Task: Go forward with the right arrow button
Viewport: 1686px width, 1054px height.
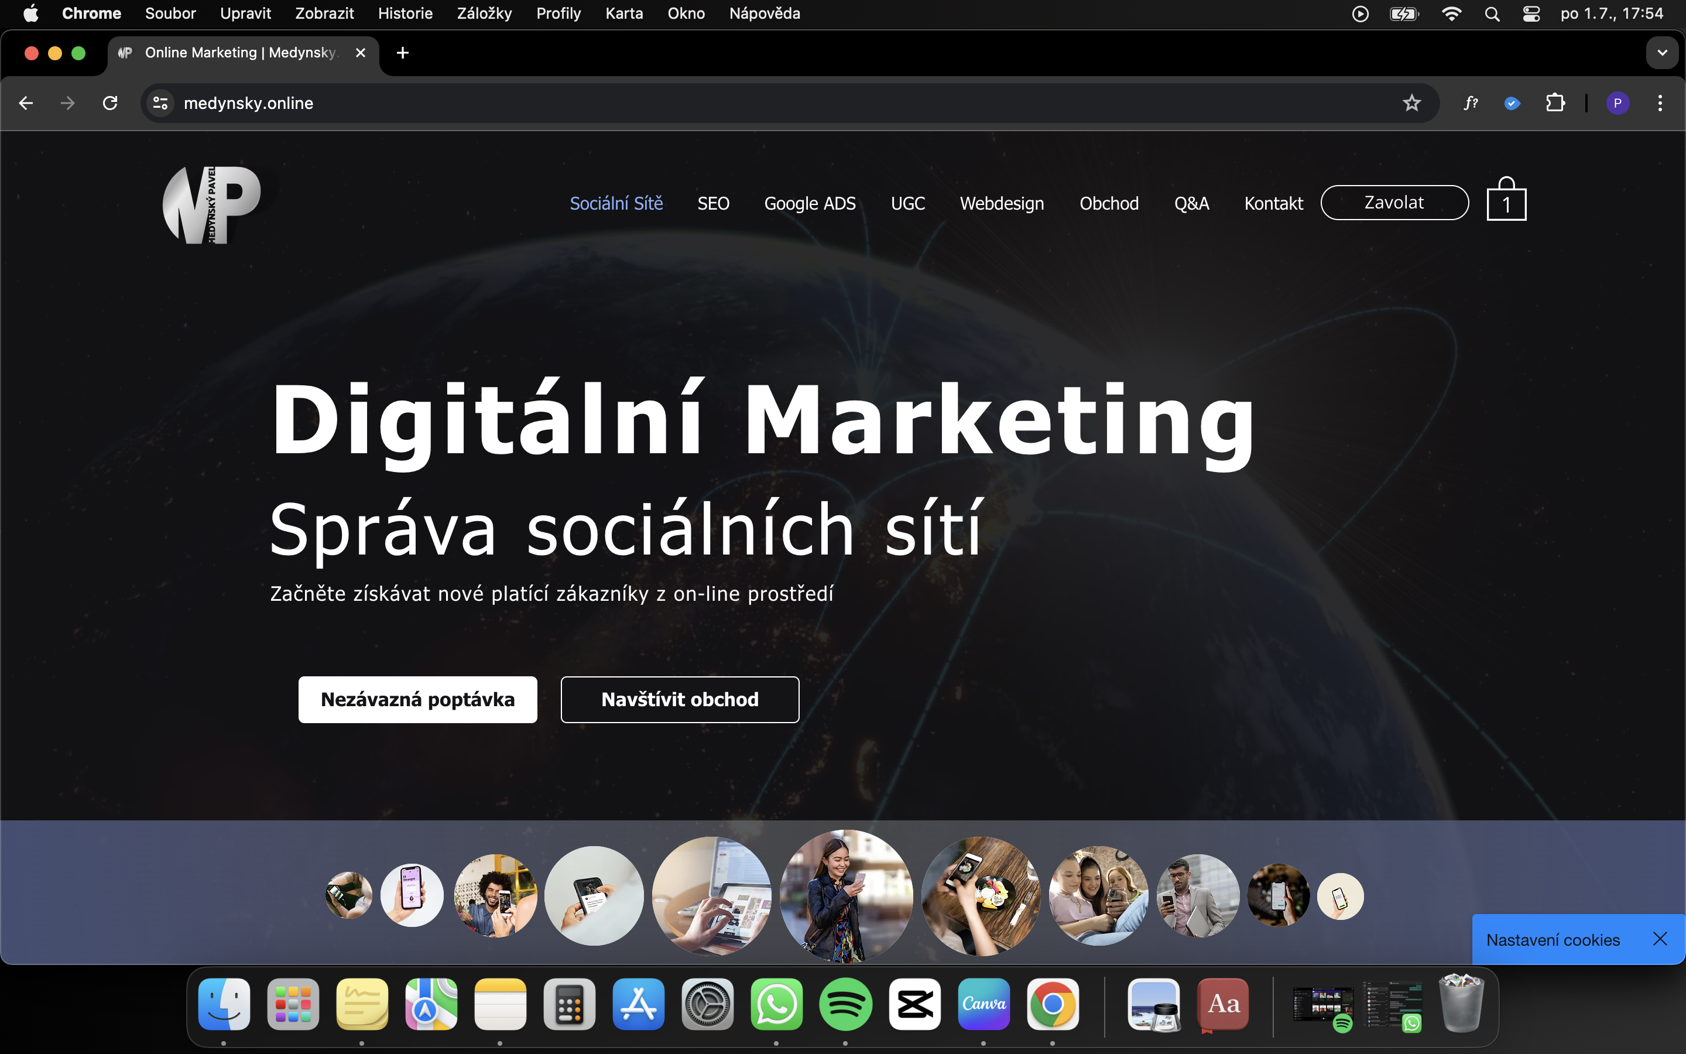Action: tap(67, 103)
